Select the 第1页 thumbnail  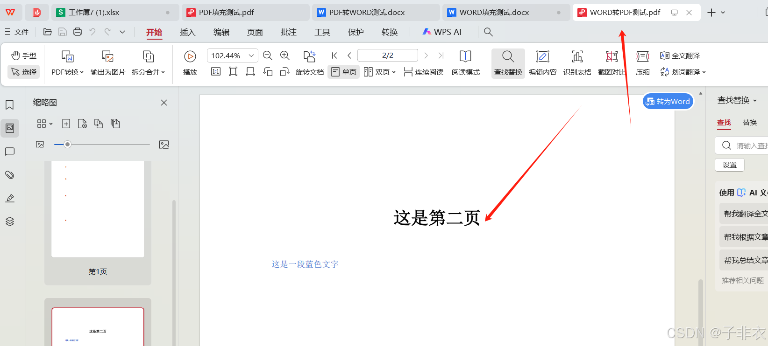pos(98,222)
